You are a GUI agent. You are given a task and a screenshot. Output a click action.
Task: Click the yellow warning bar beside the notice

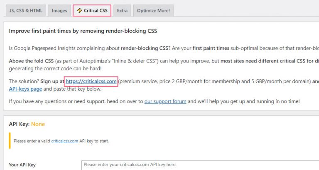coord(10,141)
